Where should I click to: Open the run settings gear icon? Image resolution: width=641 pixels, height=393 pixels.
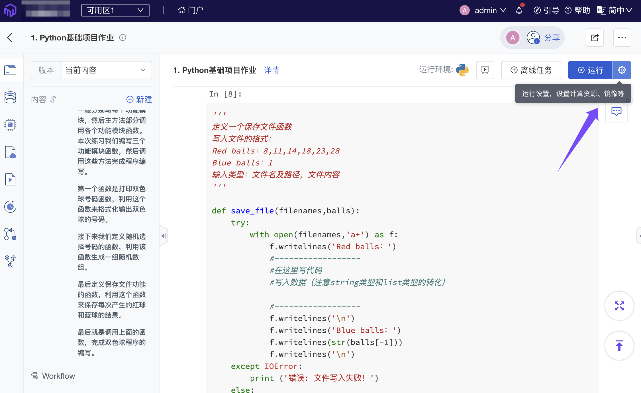click(622, 70)
